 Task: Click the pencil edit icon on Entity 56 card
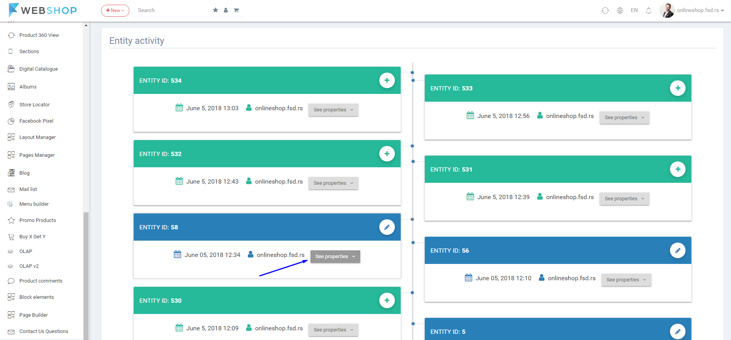[x=677, y=250]
